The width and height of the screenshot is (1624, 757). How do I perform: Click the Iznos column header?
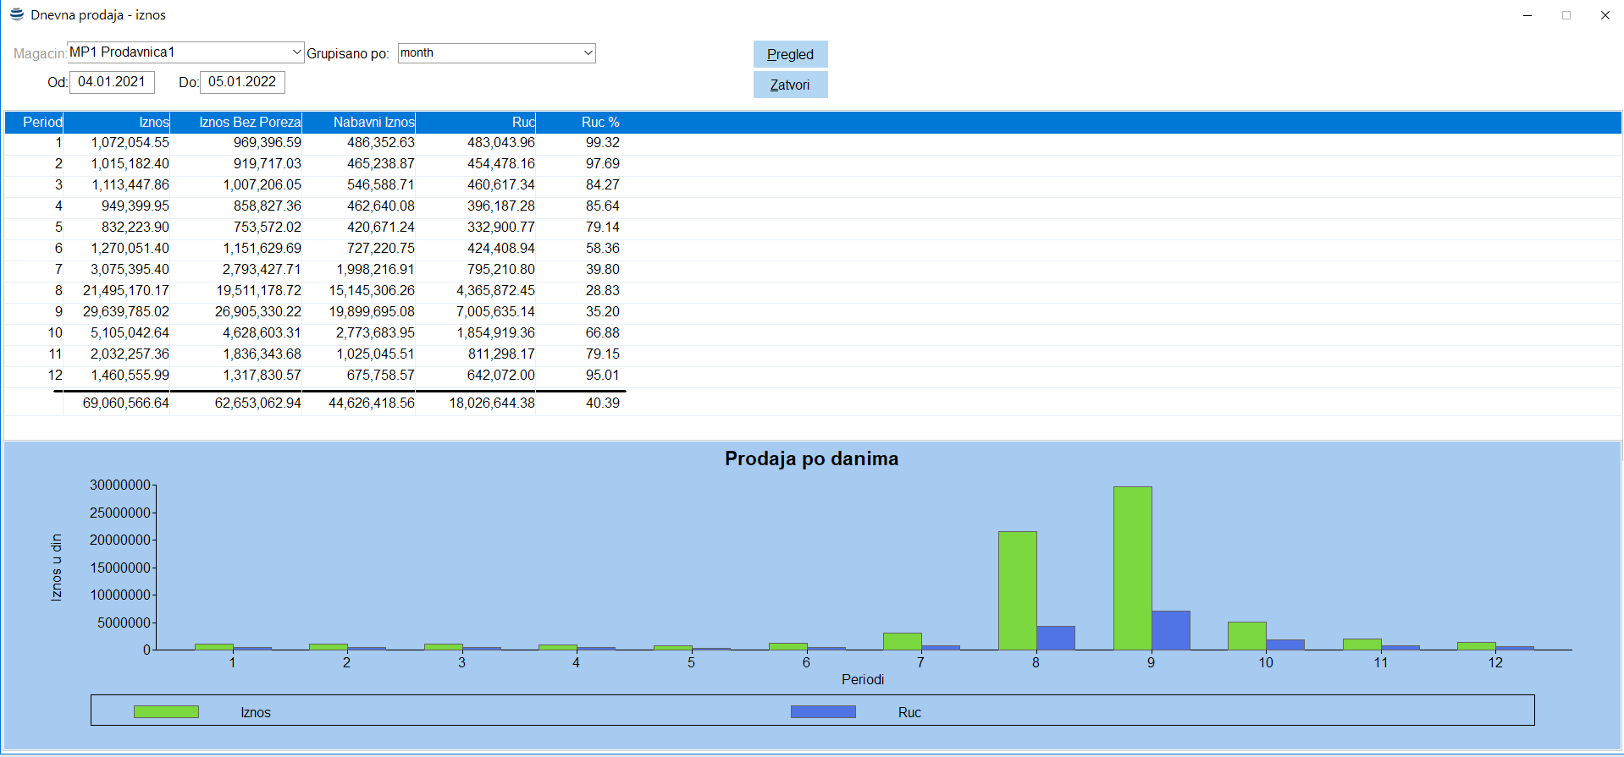tap(118, 123)
